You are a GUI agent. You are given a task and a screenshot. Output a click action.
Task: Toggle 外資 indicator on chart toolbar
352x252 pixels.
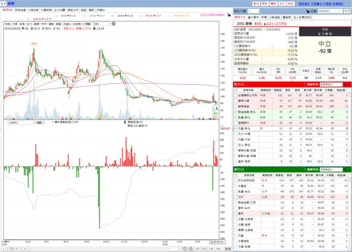[15, 24]
